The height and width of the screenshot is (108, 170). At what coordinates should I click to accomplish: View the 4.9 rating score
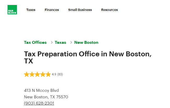point(54,74)
